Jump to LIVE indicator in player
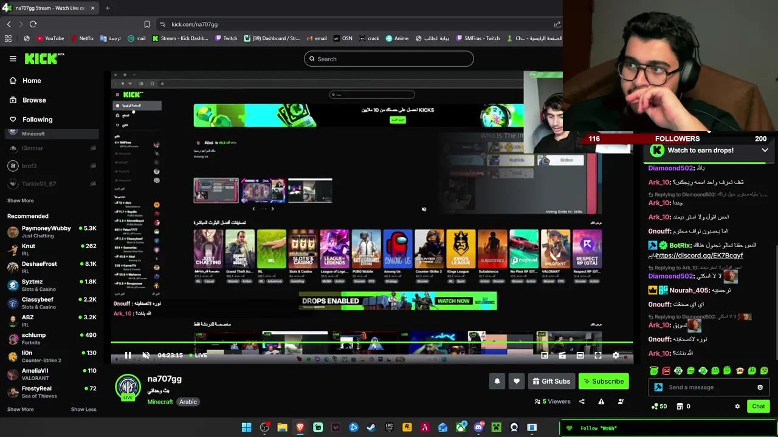778x437 pixels. tap(198, 355)
